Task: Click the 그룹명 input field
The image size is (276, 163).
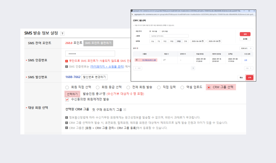Action: [x=169, y=36]
